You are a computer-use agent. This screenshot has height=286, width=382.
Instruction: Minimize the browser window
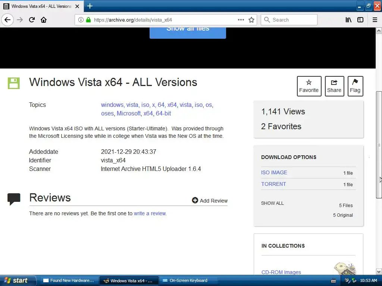point(359,6)
